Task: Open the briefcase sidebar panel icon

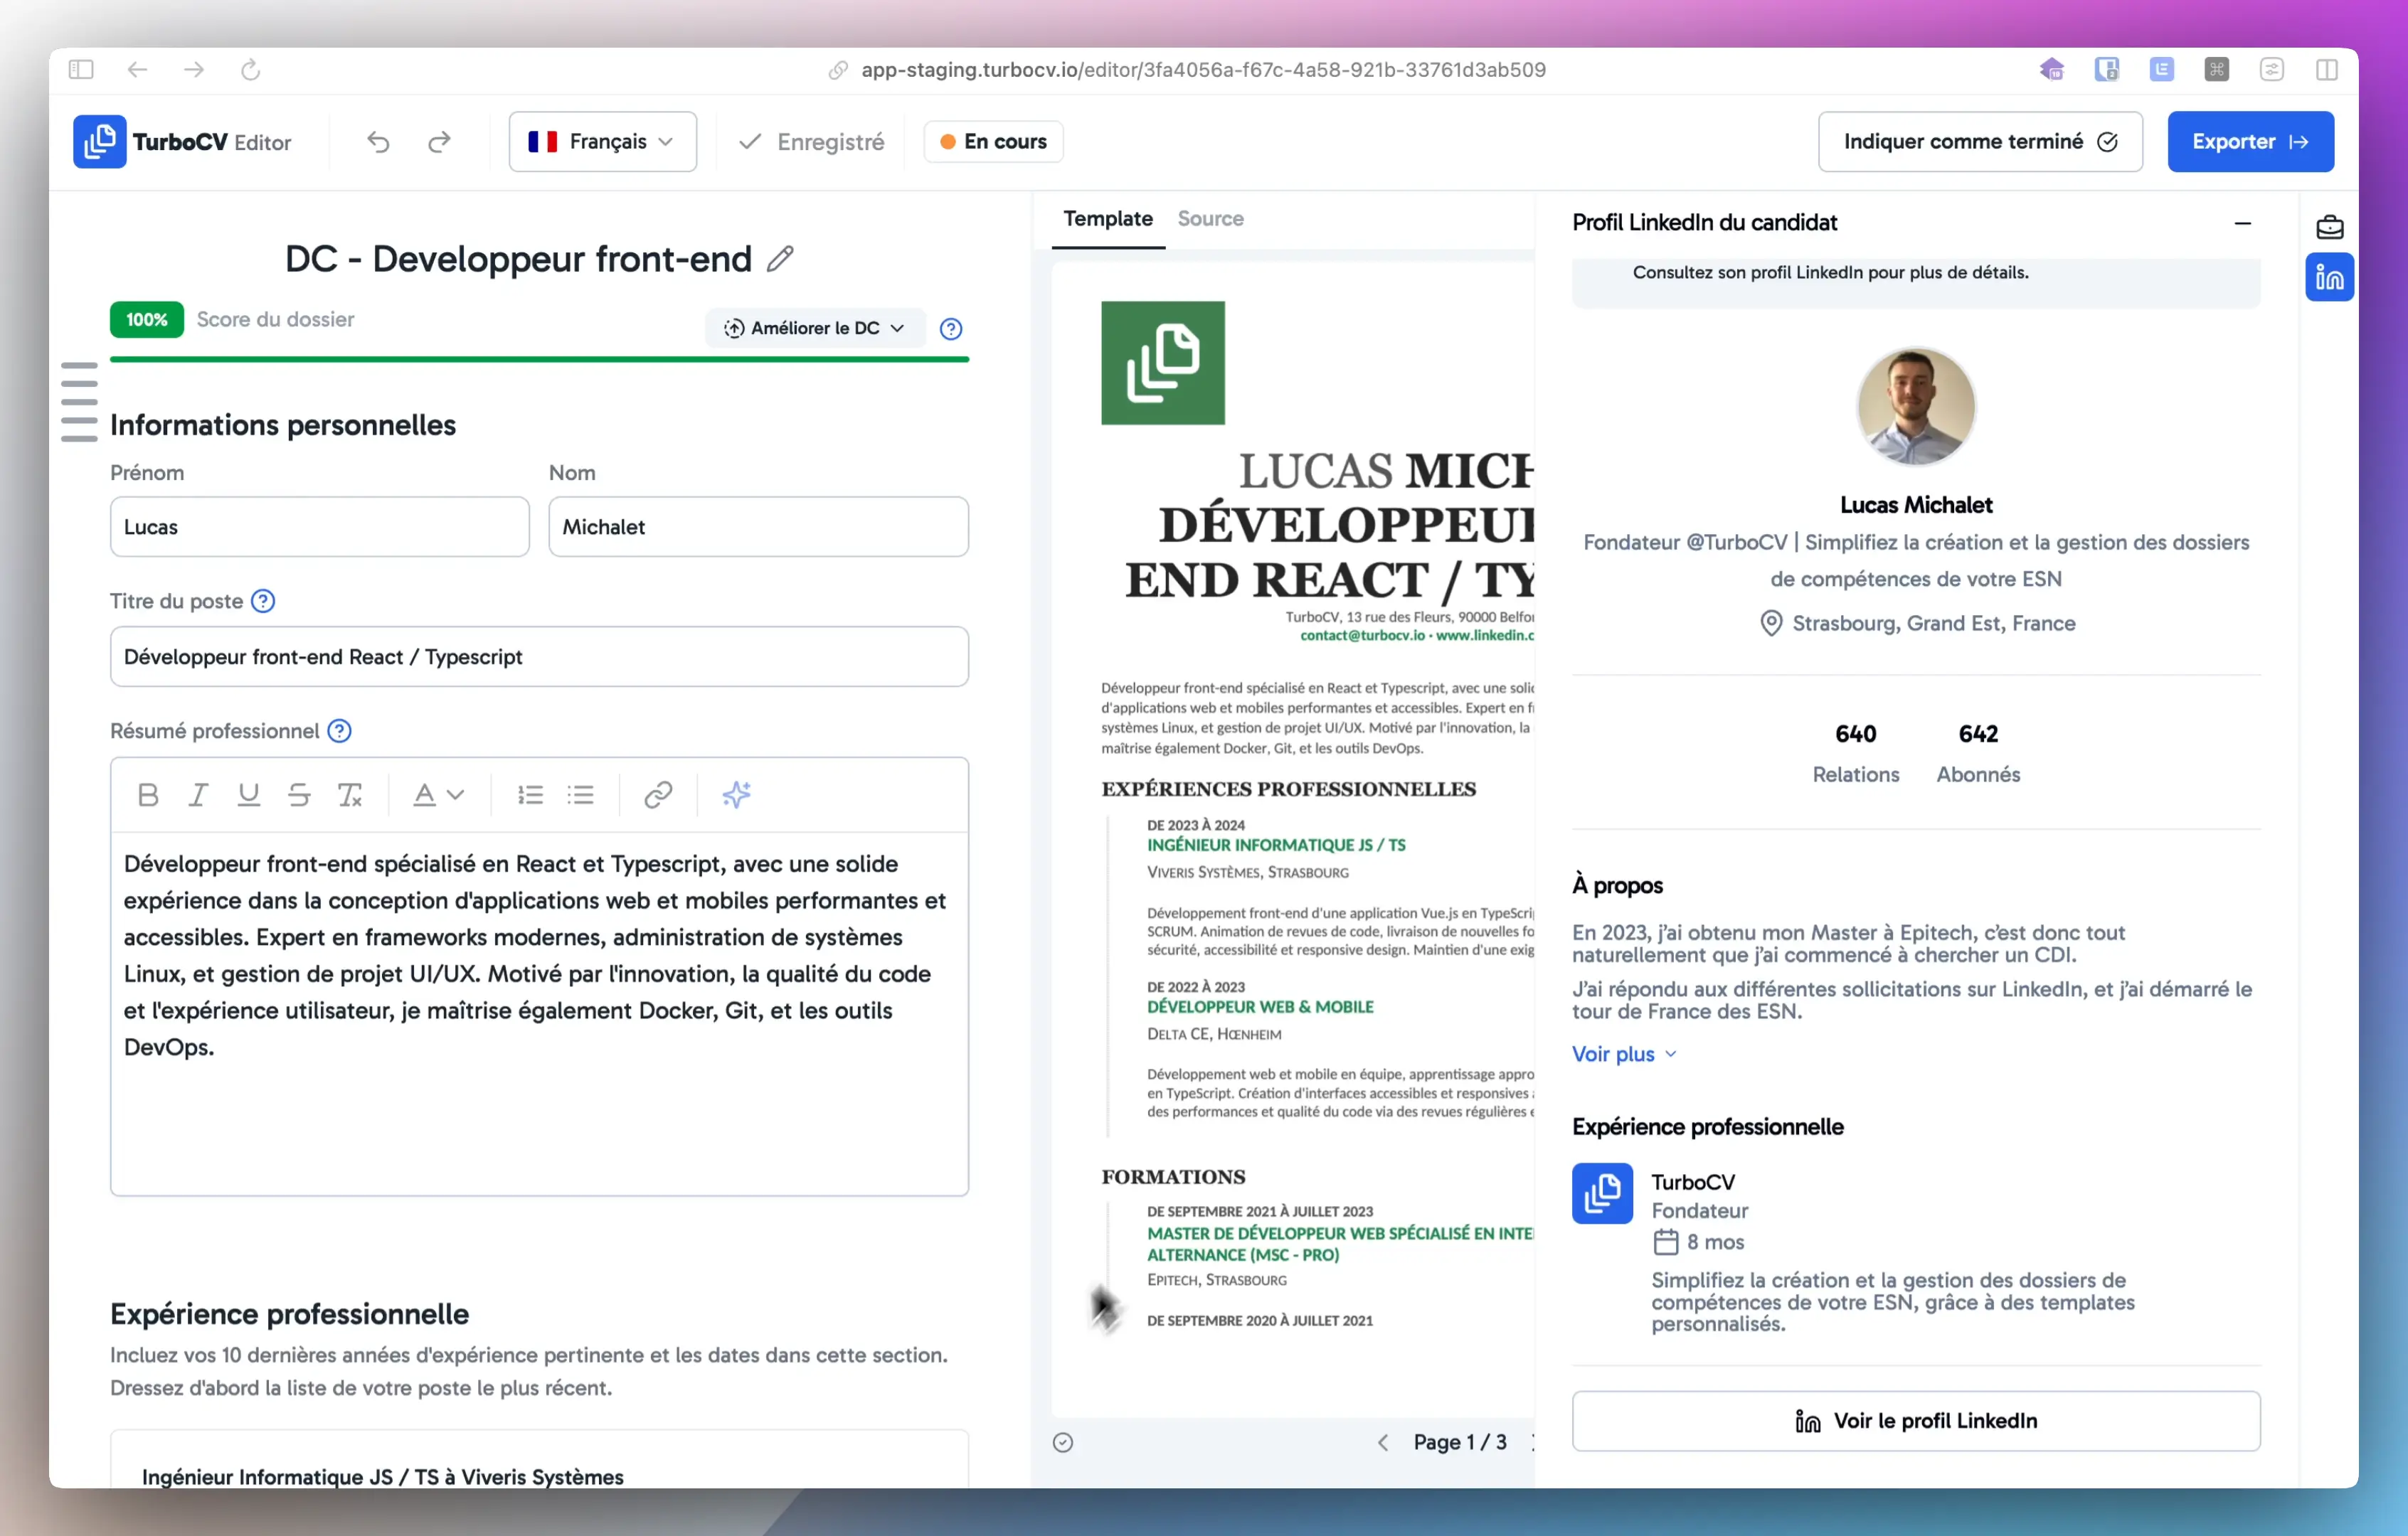Action: [2329, 227]
